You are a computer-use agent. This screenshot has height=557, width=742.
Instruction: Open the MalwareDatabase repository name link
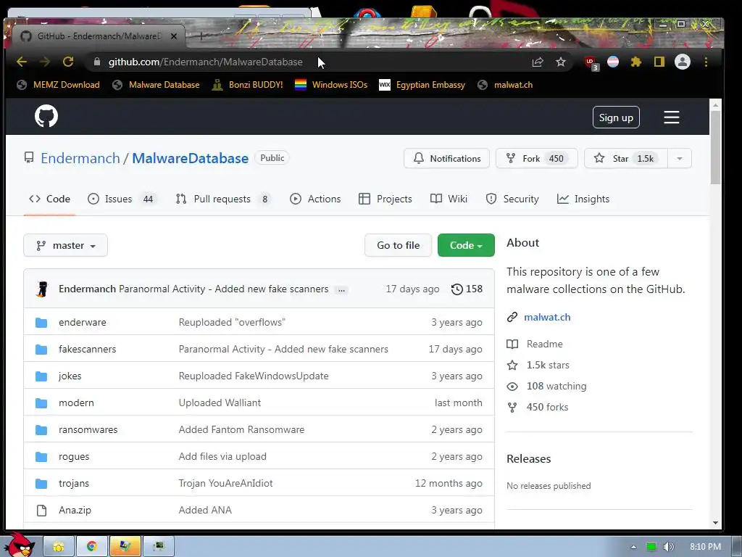pos(191,158)
